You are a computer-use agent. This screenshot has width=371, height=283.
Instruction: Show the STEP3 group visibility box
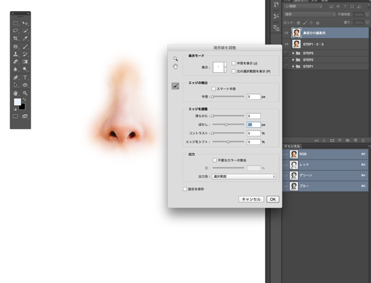pyautogui.click(x=286, y=53)
